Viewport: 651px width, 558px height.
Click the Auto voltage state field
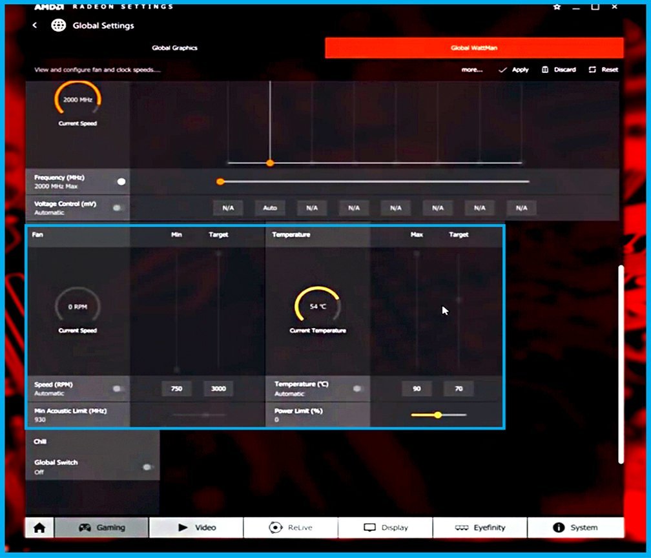tap(270, 207)
